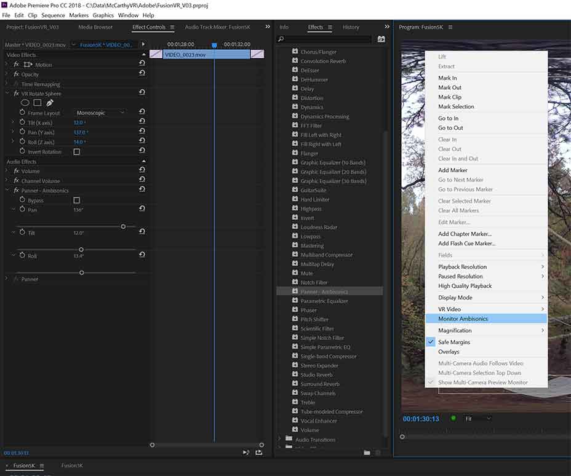
Task: Reset the Motion effect
Action: coord(142,63)
